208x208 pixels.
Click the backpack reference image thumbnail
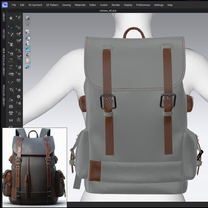(35, 167)
